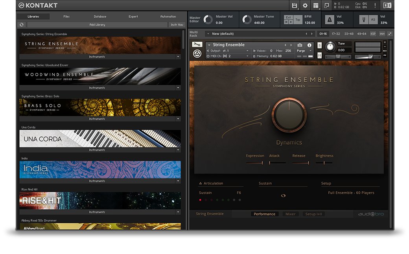Image resolution: width=409 pixels, height=254 pixels.
Task: Switch to the Files tab
Action: pos(66,17)
